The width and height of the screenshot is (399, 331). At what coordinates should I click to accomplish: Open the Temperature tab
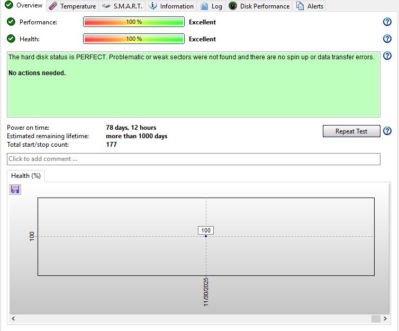click(x=72, y=6)
